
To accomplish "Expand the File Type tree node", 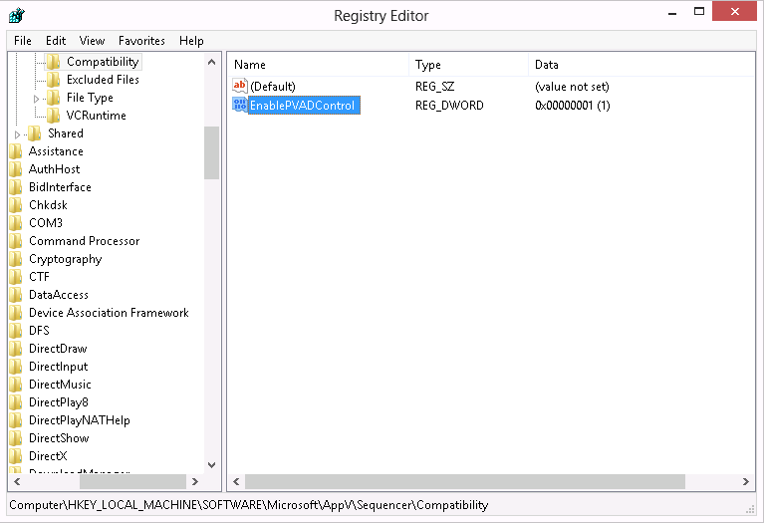I will (38, 99).
